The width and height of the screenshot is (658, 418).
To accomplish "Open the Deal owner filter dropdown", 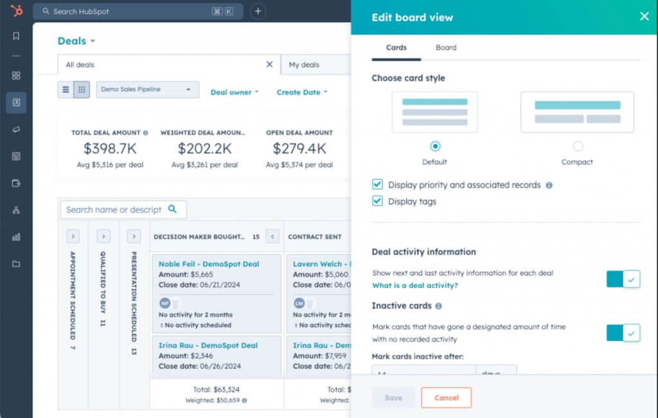I will point(235,92).
